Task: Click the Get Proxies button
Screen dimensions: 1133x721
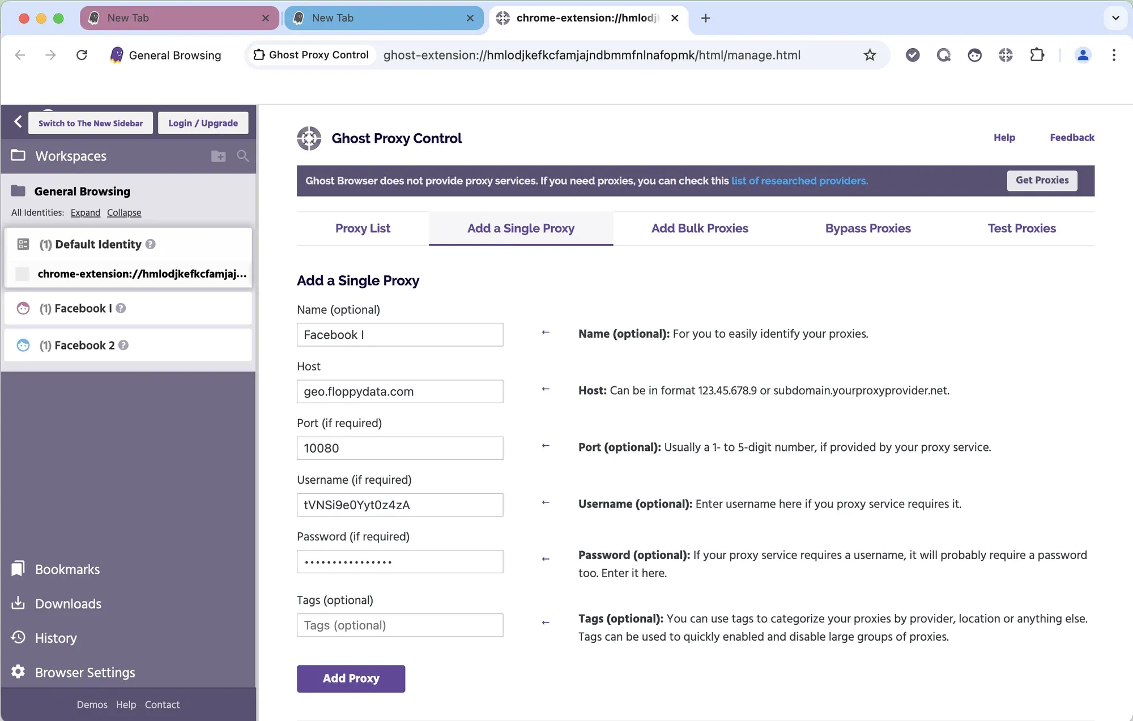Action: [x=1042, y=180]
